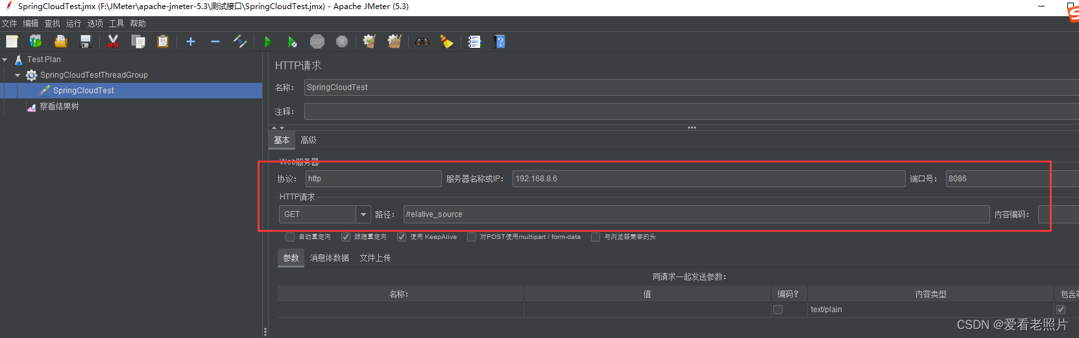Viewport: 1079px width, 338px height.
Task: Switch to the 基本 tab
Action: (x=282, y=141)
